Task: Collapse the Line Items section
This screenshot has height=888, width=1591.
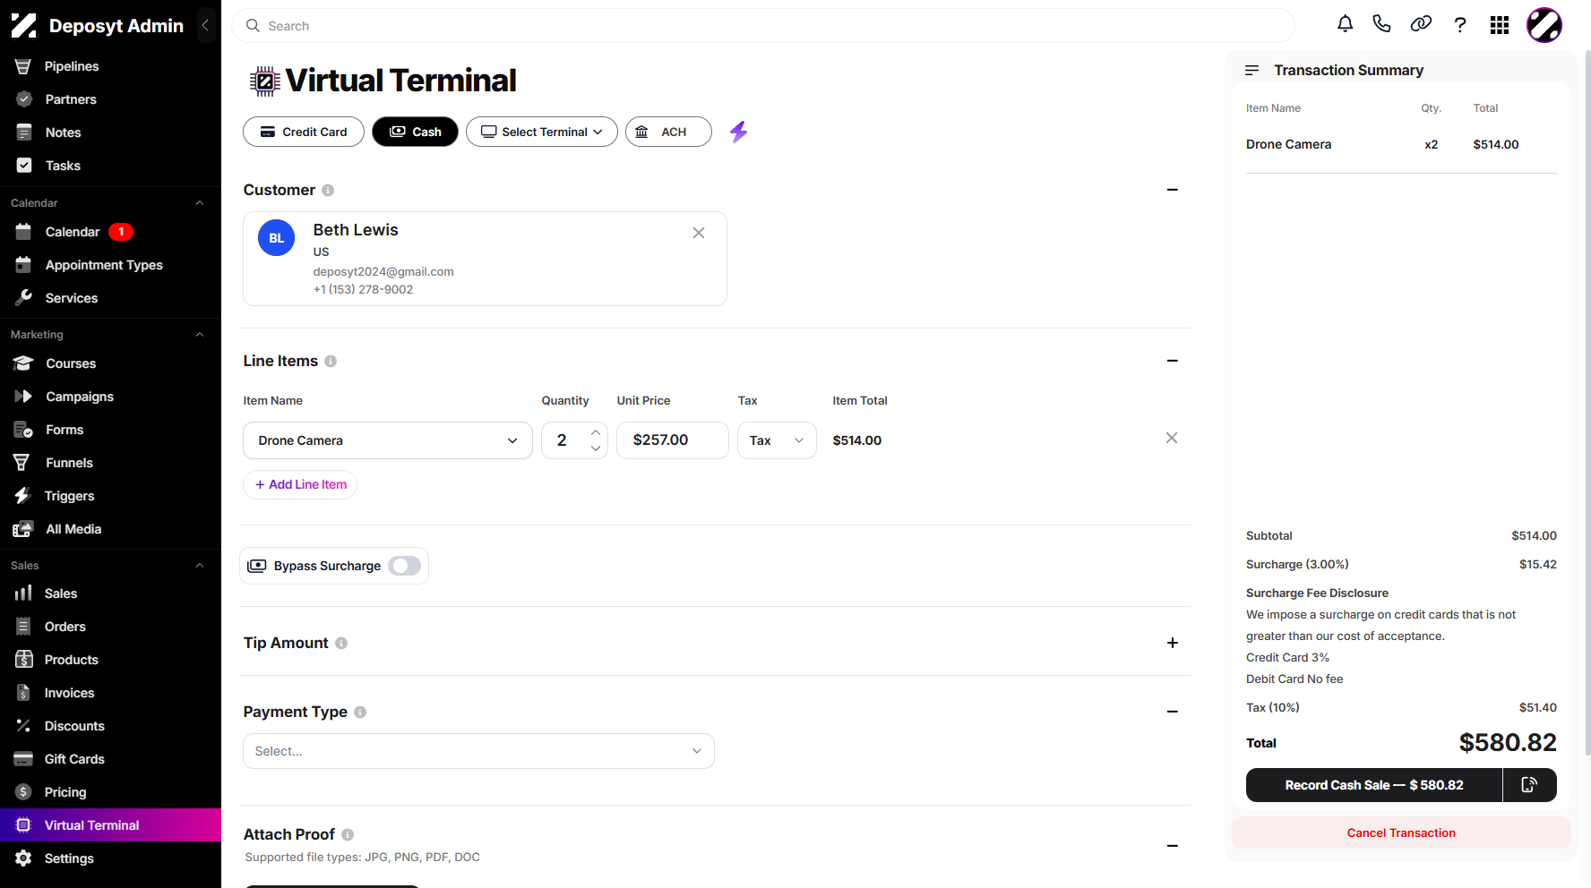Action: tap(1173, 361)
